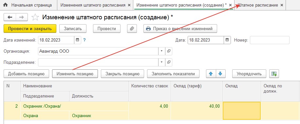The height and width of the screenshot is (124, 300).
Task: Select row number 2 cell
Action: [12, 111]
